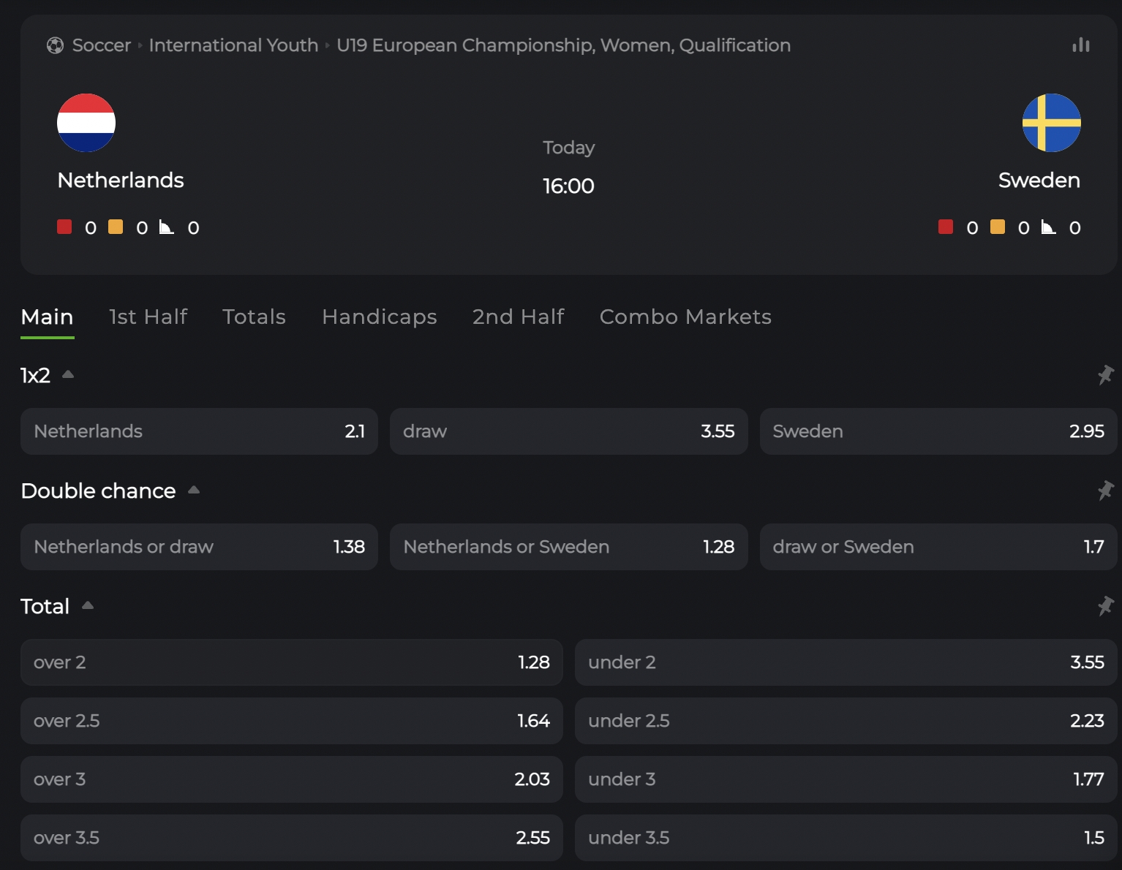Click Sweden corner kick icon

[1049, 227]
